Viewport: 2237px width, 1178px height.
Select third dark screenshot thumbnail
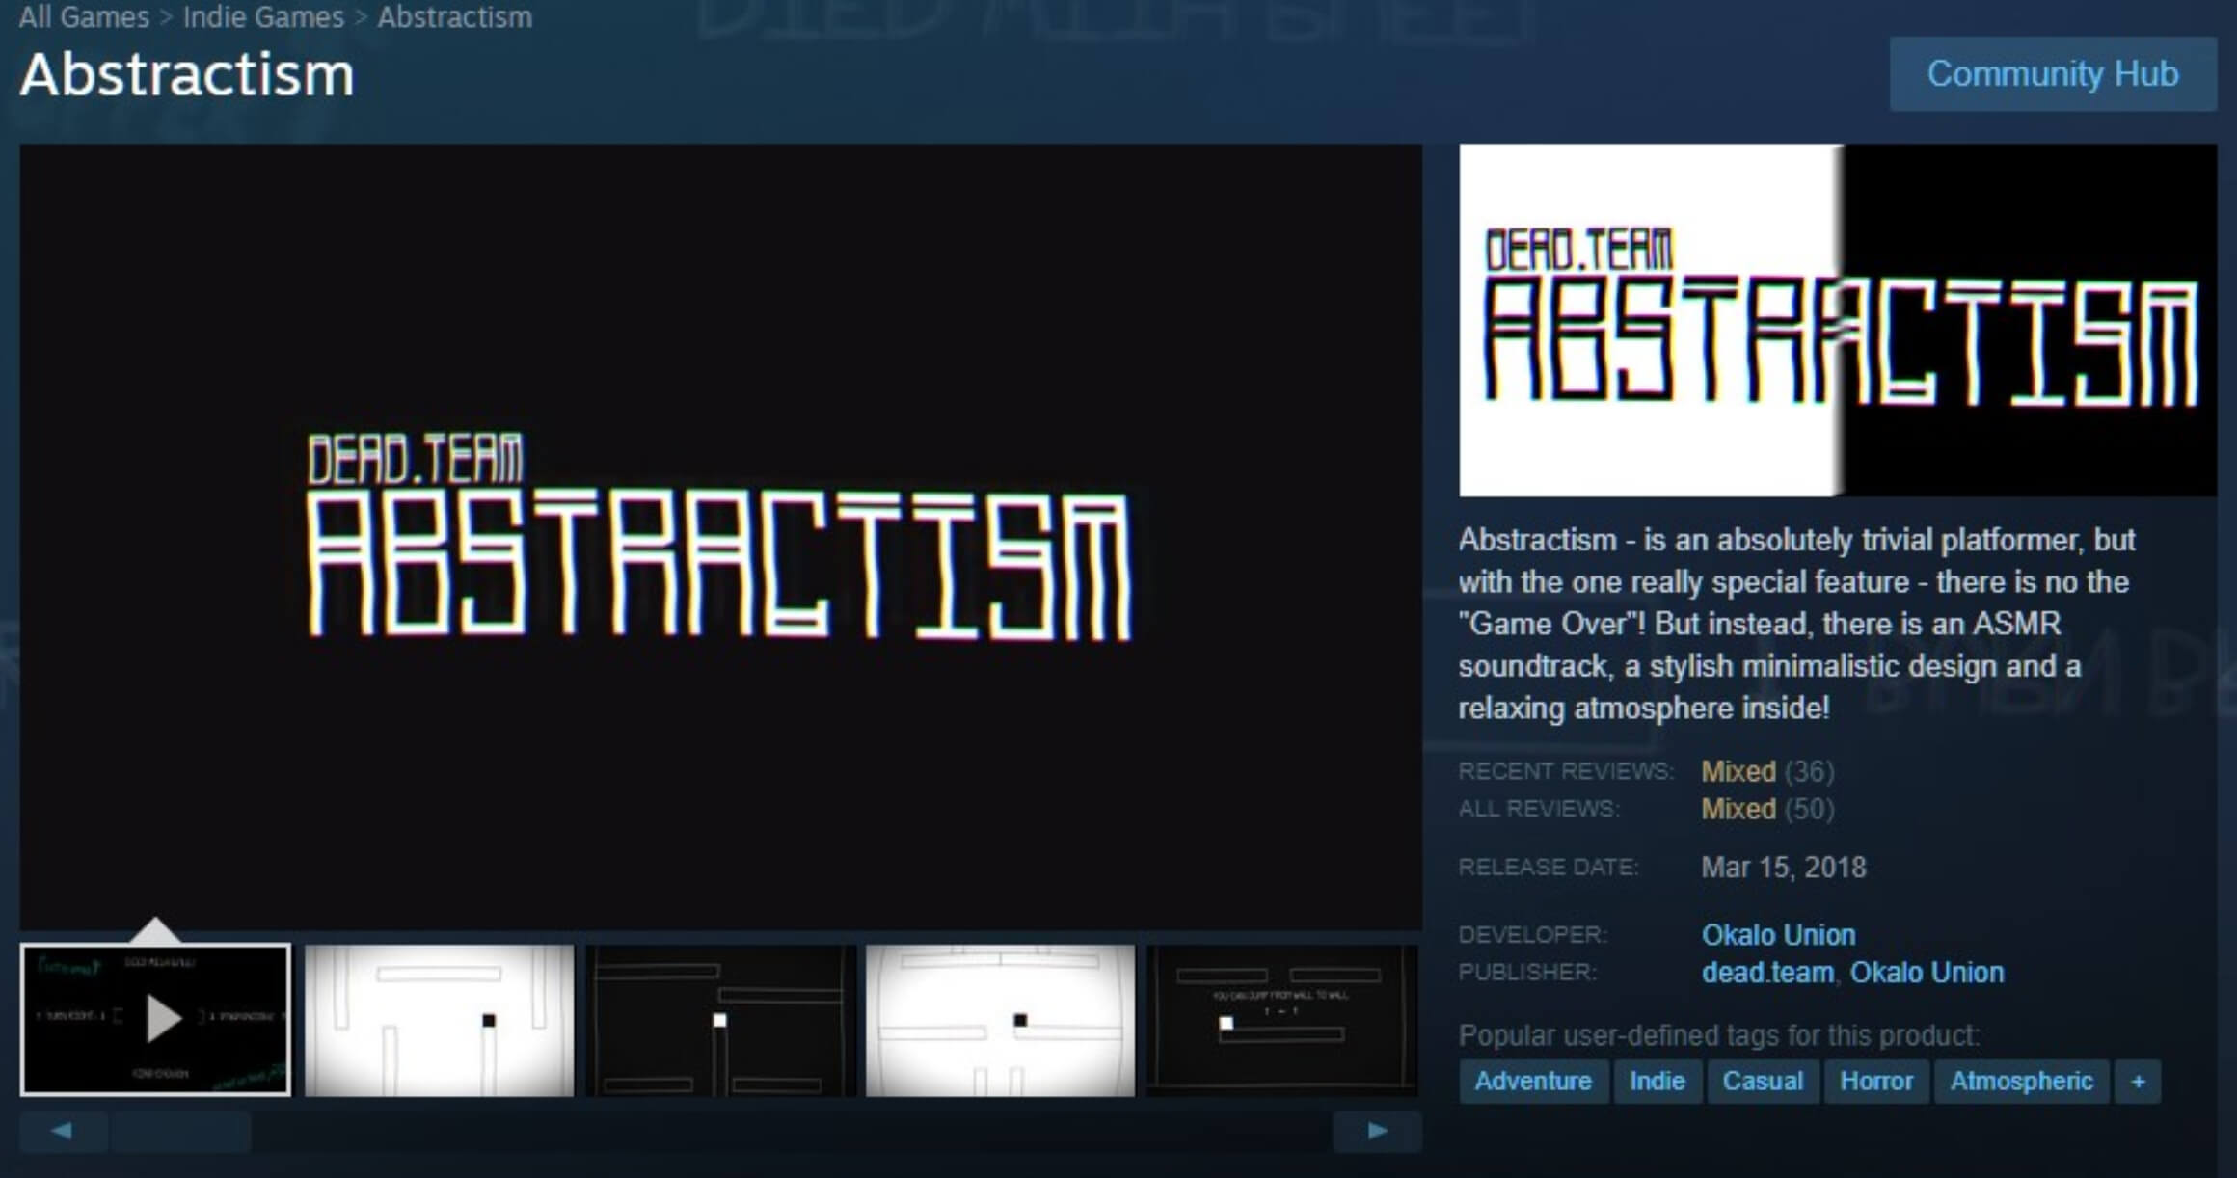(720, 1019)
